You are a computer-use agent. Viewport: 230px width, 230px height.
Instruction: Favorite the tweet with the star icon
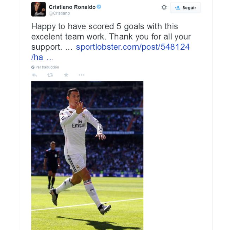click(x=66, y=75)
